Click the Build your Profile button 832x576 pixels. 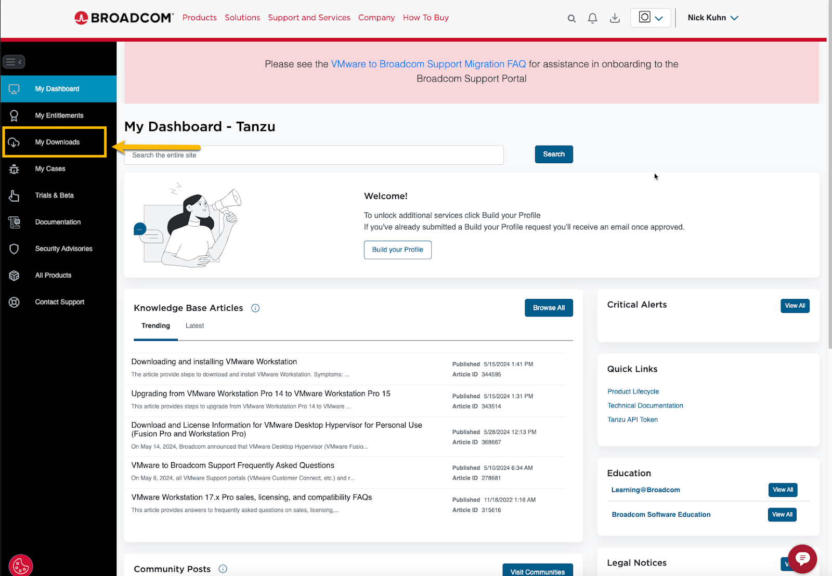398,250
